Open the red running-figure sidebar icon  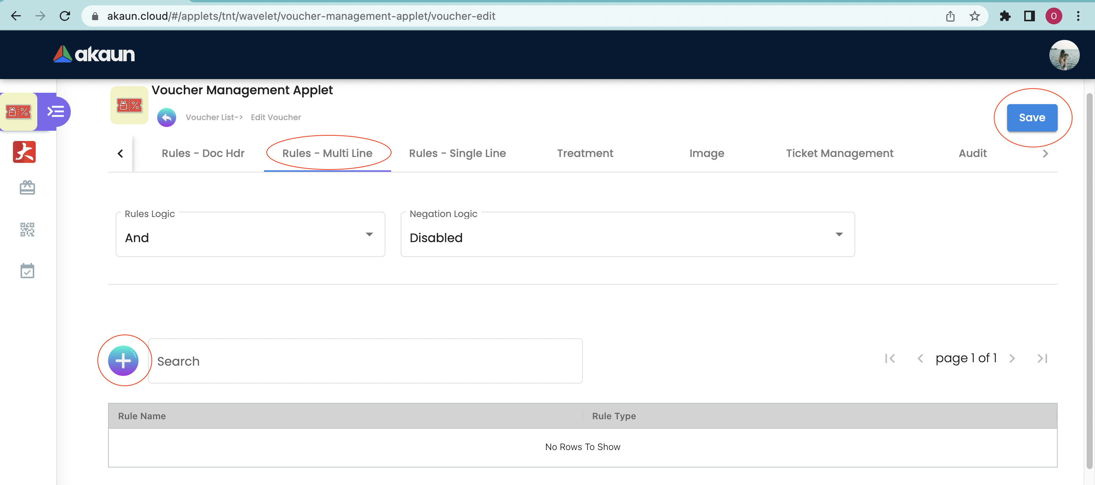point(24,152)
